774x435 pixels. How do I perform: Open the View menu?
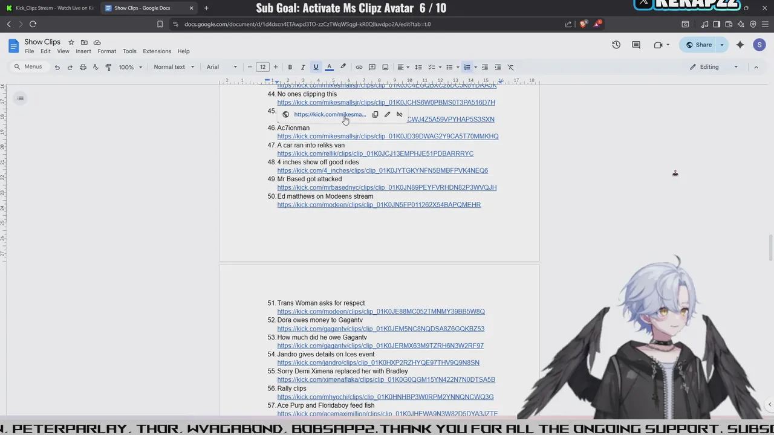63,51
